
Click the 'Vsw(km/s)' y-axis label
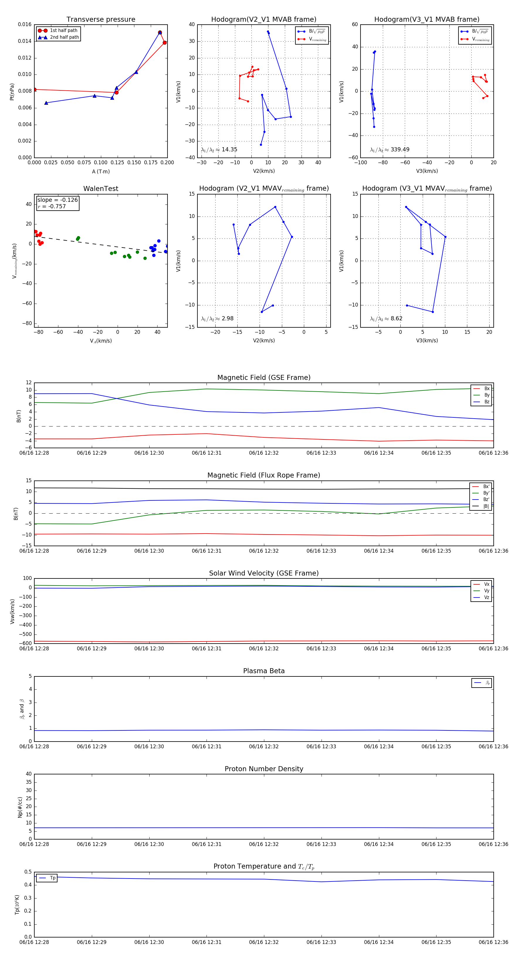click(x=12, y=611)
